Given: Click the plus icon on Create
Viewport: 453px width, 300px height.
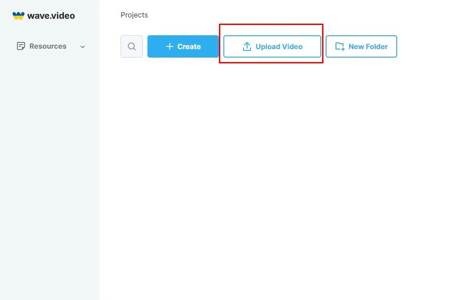Looking at the screenshot, I should [x=169, y=46].
